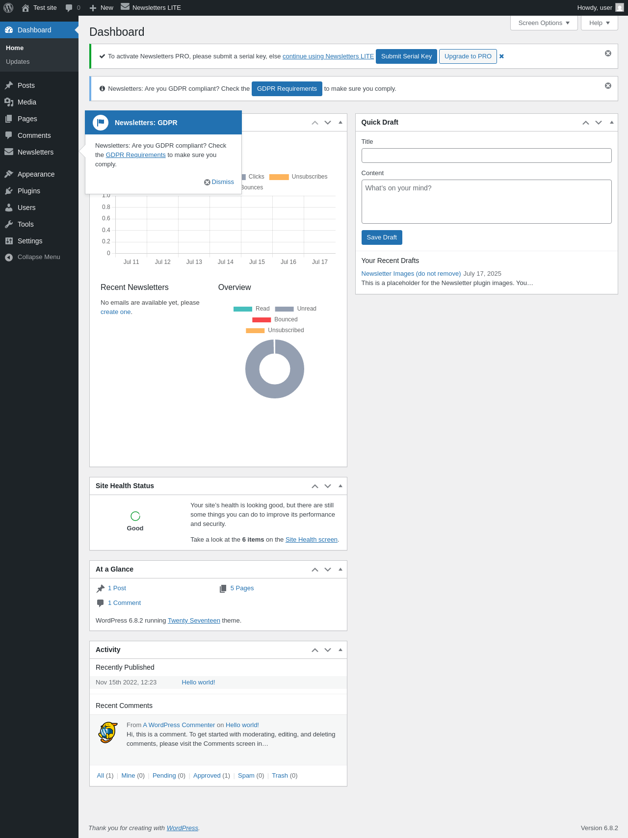Screen dimensions: 628x838
Task: Toggle the Read legend in Overview chart
Action: point(252,309)
